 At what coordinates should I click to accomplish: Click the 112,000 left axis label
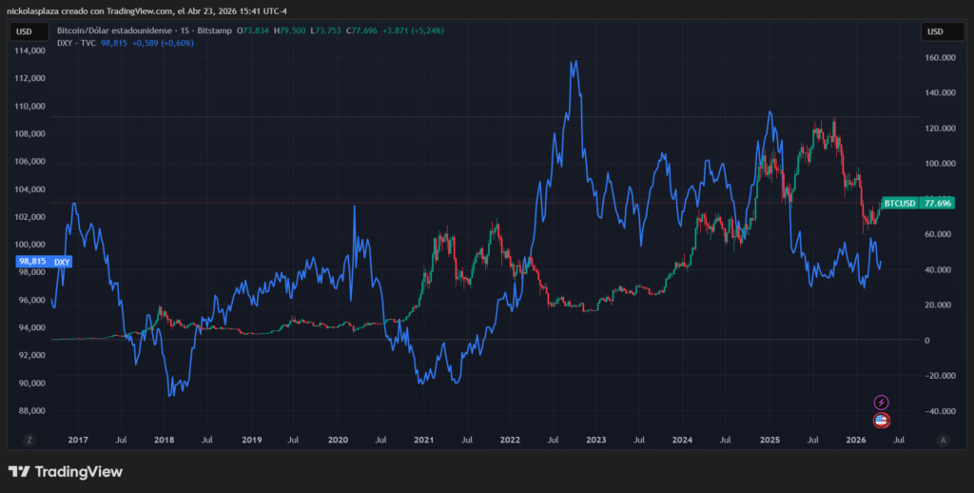coord(30,78)
